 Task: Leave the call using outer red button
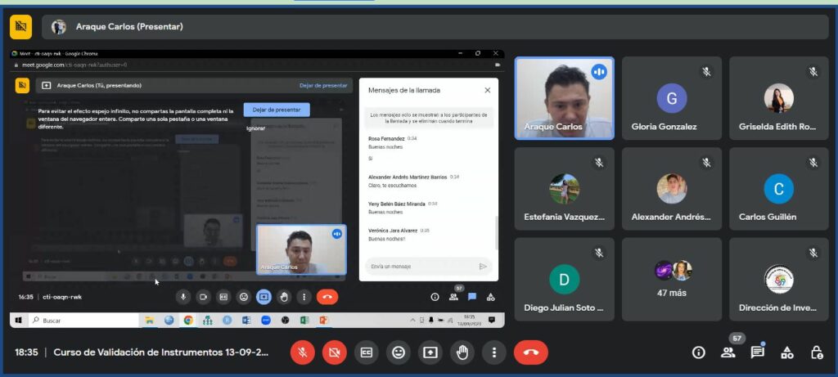pyautogui.click(x=530, y=352)
